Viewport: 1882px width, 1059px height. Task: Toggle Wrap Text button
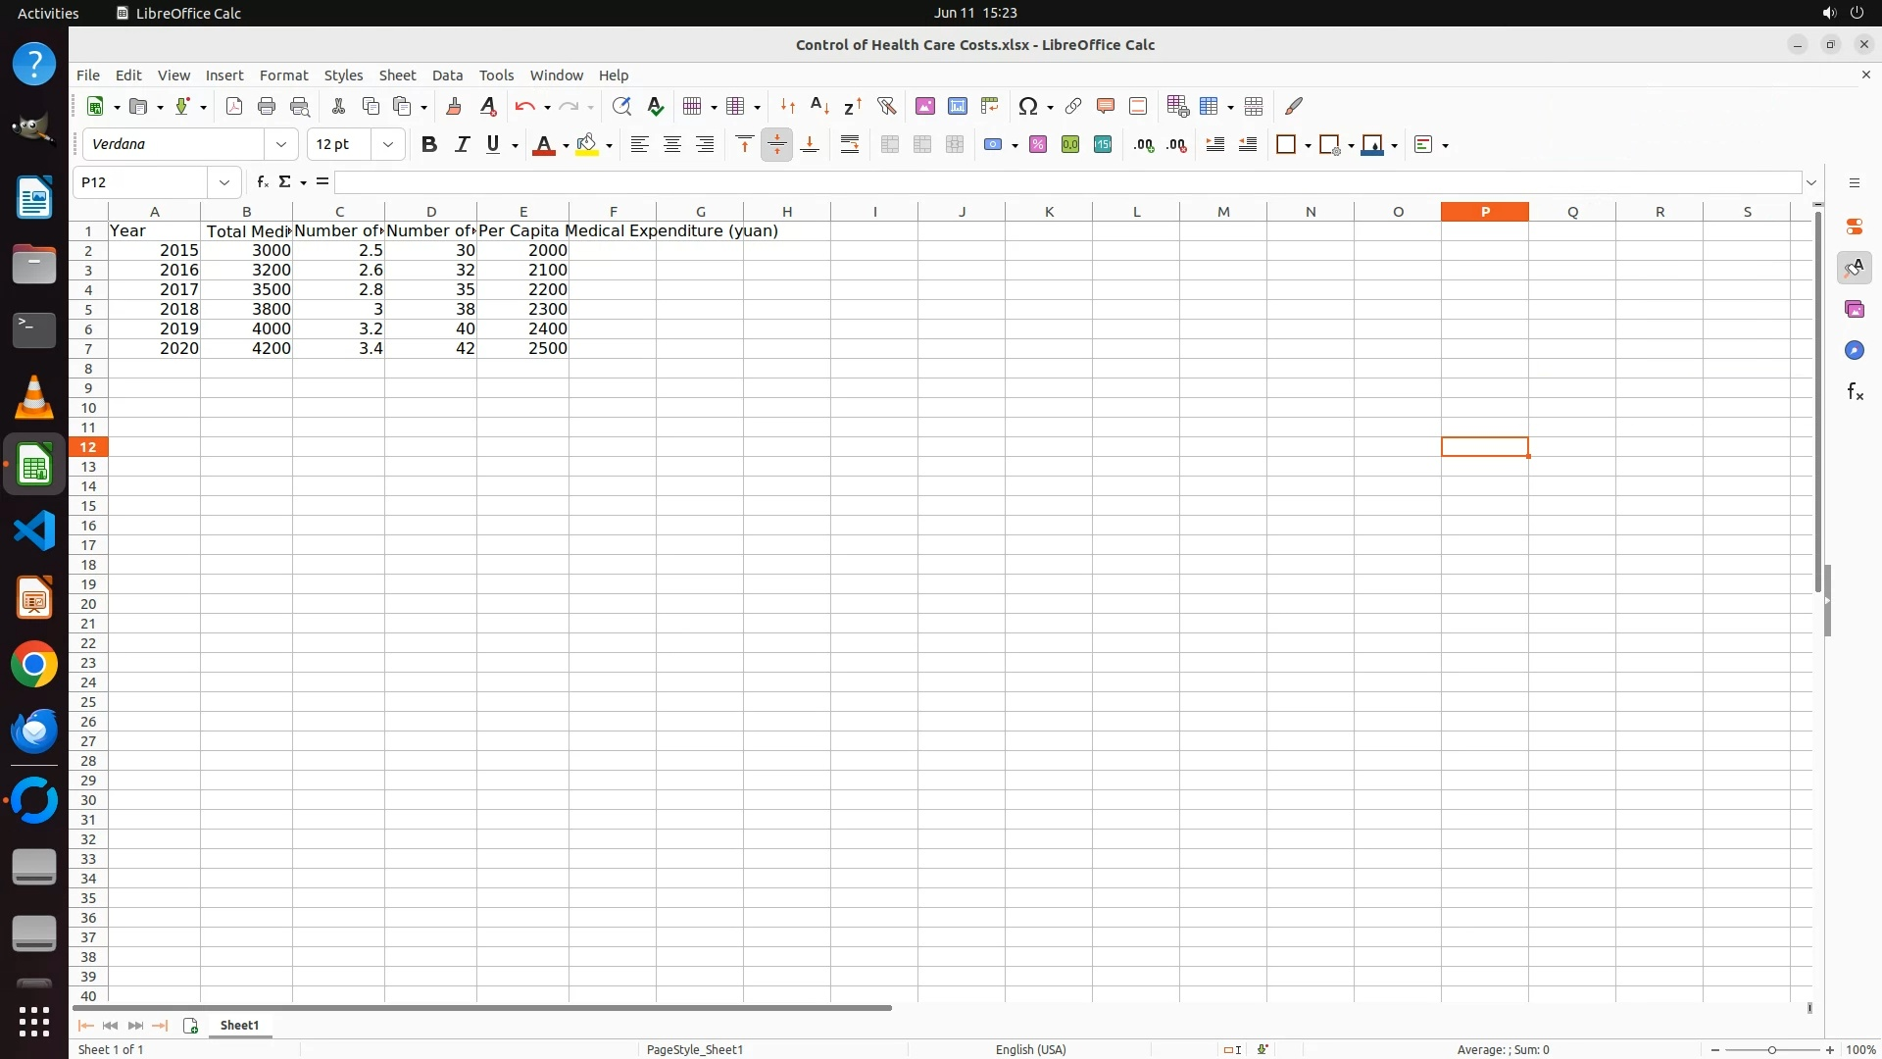pyautogui.click(x=850, y=145)
